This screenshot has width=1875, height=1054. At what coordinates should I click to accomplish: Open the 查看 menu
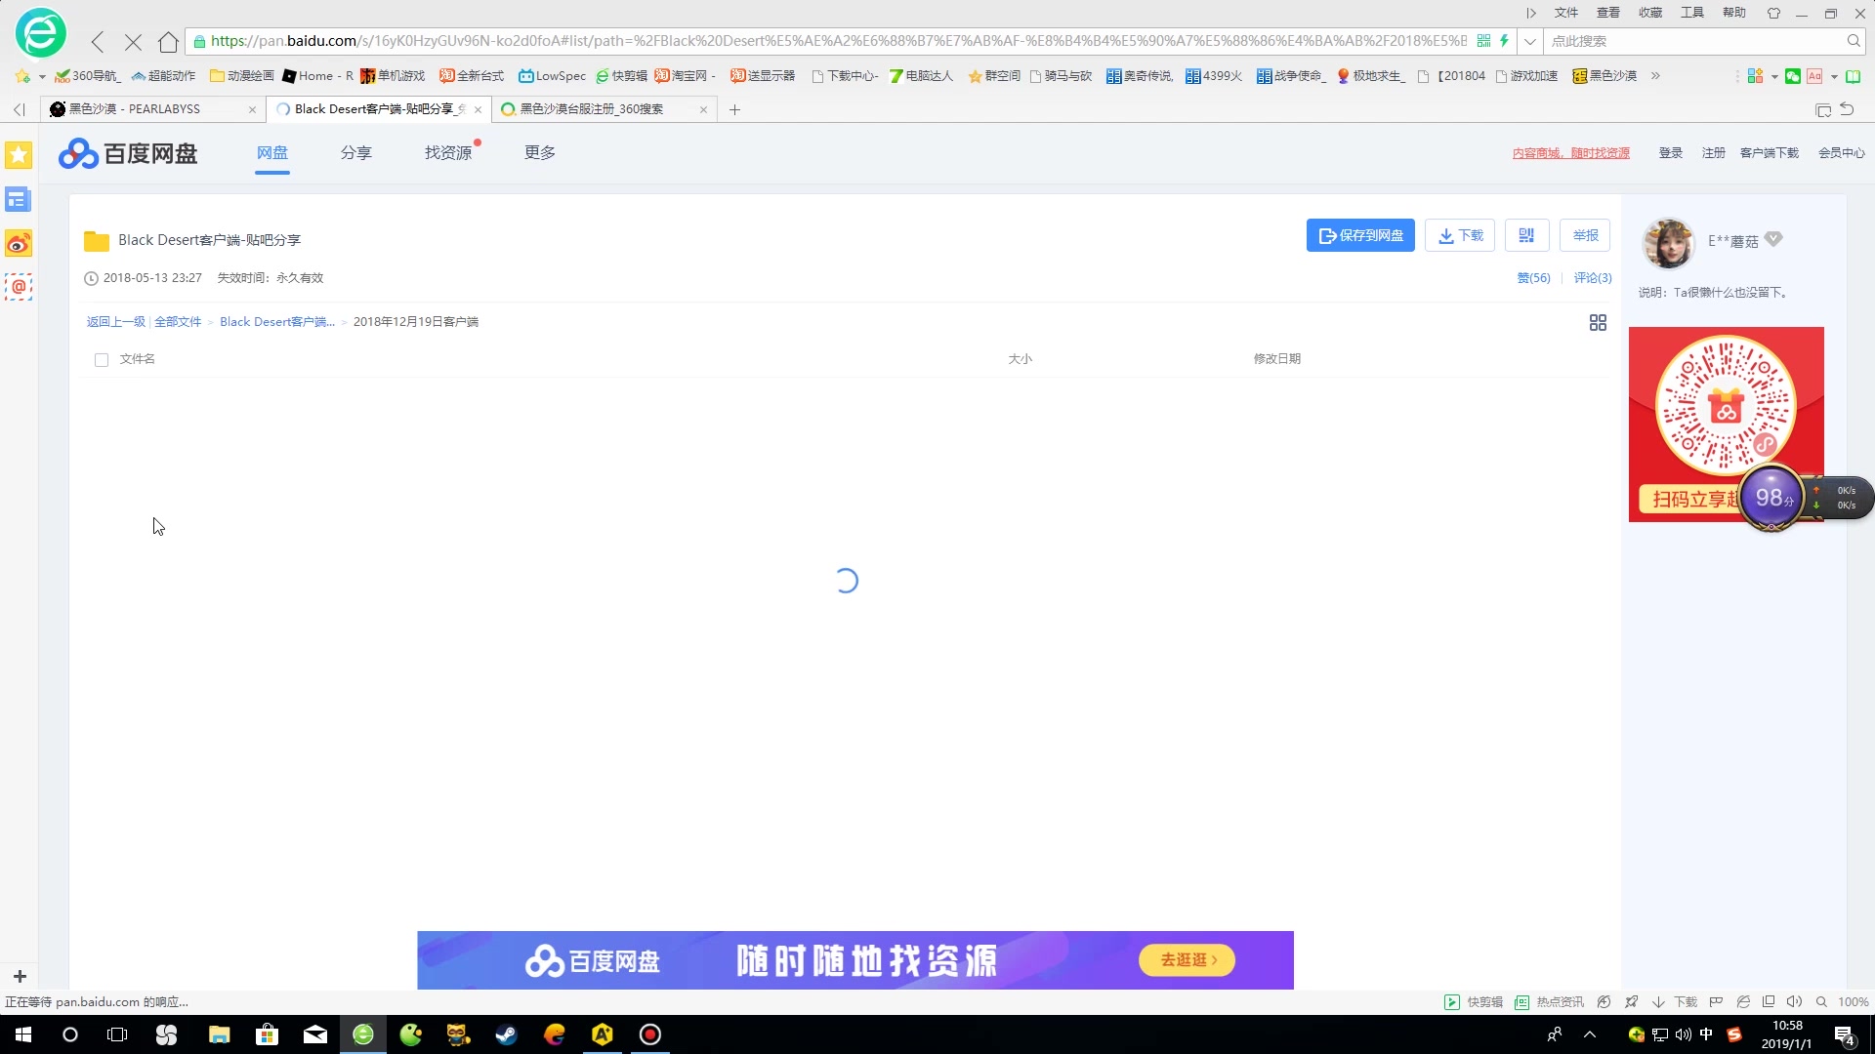click(1608, 13)
